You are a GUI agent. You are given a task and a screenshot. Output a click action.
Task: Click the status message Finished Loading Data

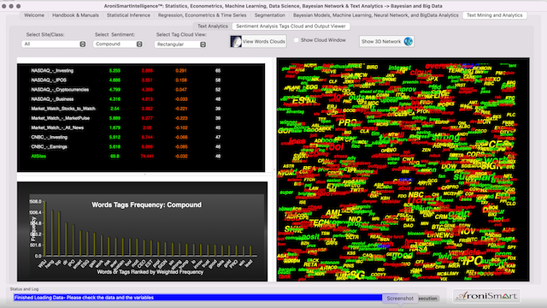click(x=84, y=298)
